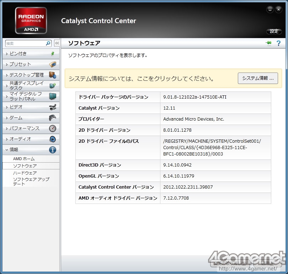Viewport: 288px width, 274px height.
Task: Click CCC version 2012.1022.2311.39807
Action: pos(188,187)
